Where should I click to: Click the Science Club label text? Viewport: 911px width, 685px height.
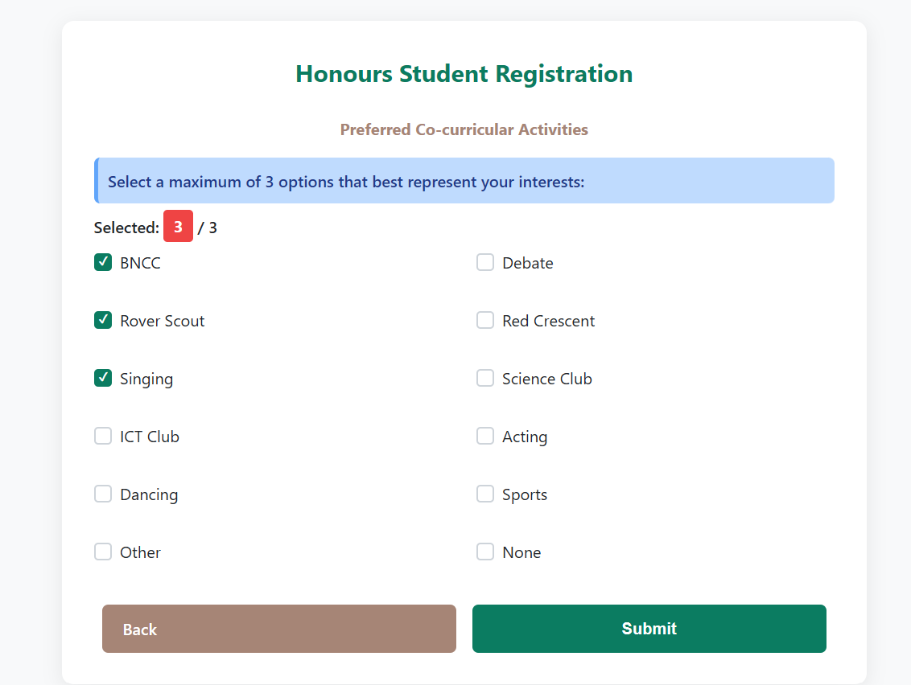[546, 379]
